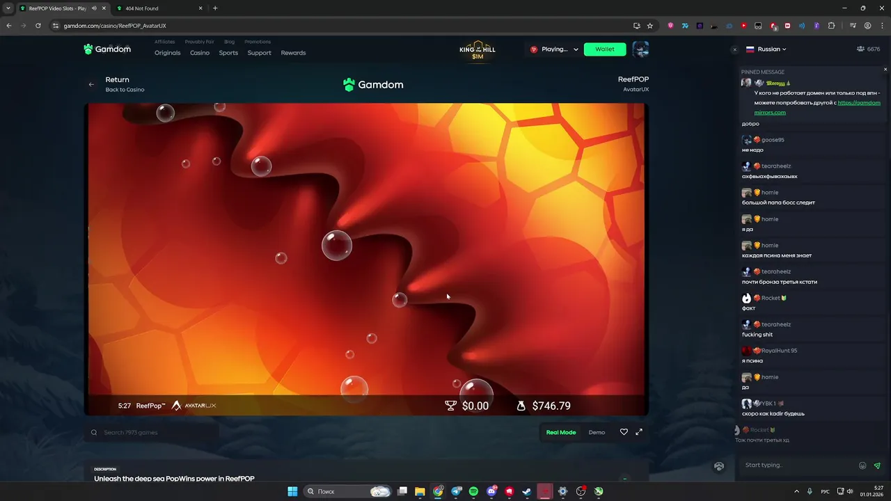Click the Gamdom logo in the header
The width and height of the screenshot is (891, 501).
pos(107,49)
